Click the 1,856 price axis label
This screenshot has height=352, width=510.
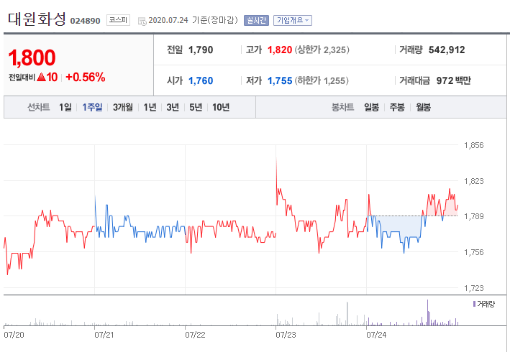[x=474, y=145]
